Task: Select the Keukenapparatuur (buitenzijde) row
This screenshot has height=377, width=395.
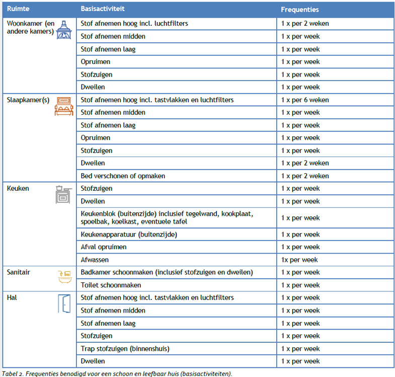Action: coord(129,235)
